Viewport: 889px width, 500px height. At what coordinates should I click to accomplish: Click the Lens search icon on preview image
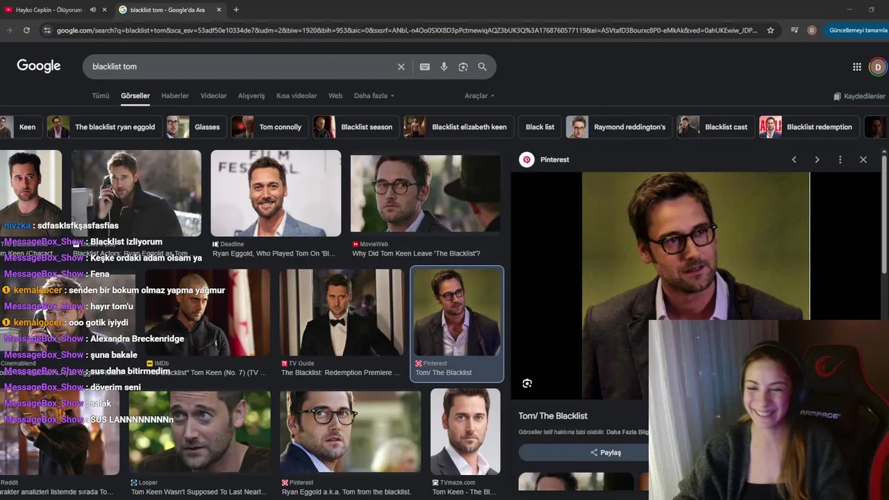[527, 383]
